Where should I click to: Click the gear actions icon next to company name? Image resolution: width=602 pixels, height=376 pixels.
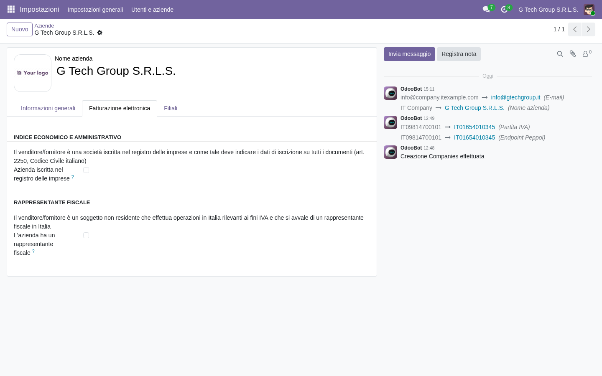tap(99, 33)
